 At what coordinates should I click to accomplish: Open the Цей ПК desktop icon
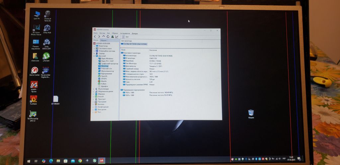coord(37,16)
